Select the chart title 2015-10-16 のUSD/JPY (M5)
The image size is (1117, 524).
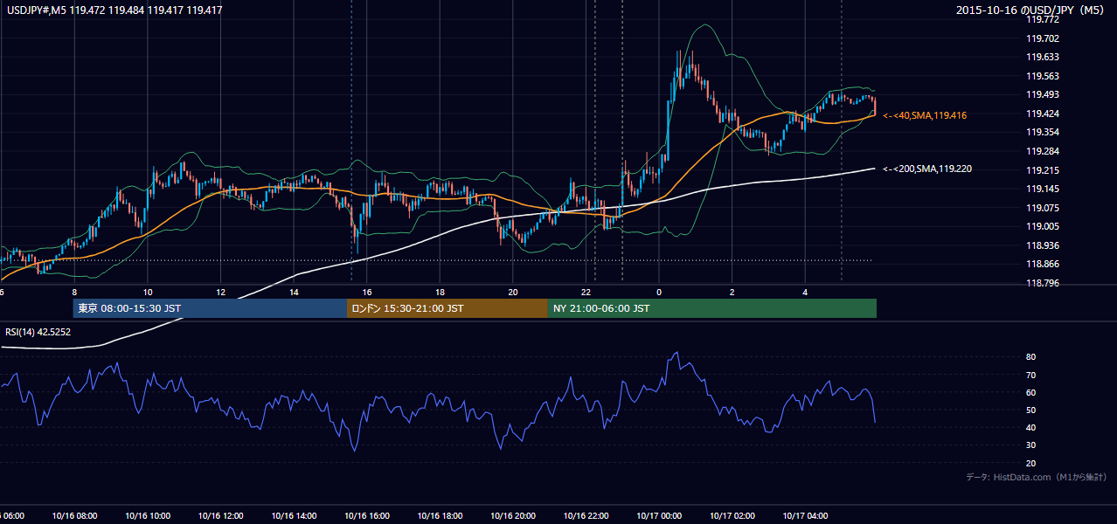(1031, 10)
